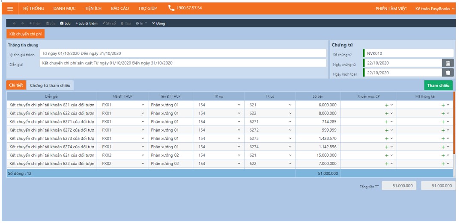Click the Lưu save button
The height and width of the screenshot is (223, 460).
[x=65, y=23]
